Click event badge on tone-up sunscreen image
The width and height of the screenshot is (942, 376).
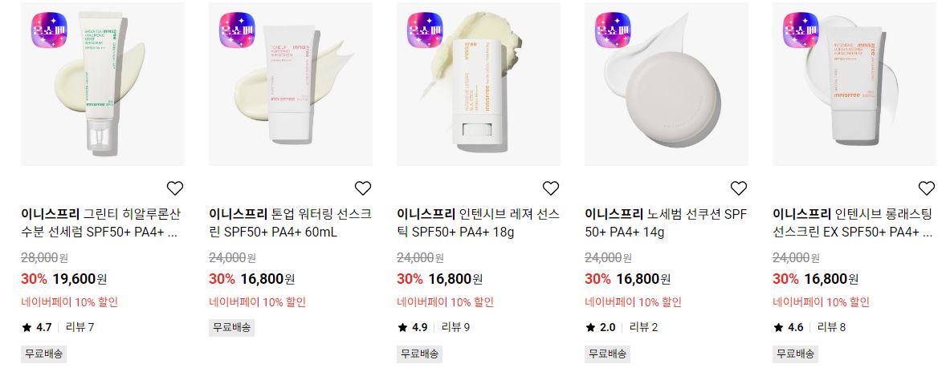coord(237,30)
